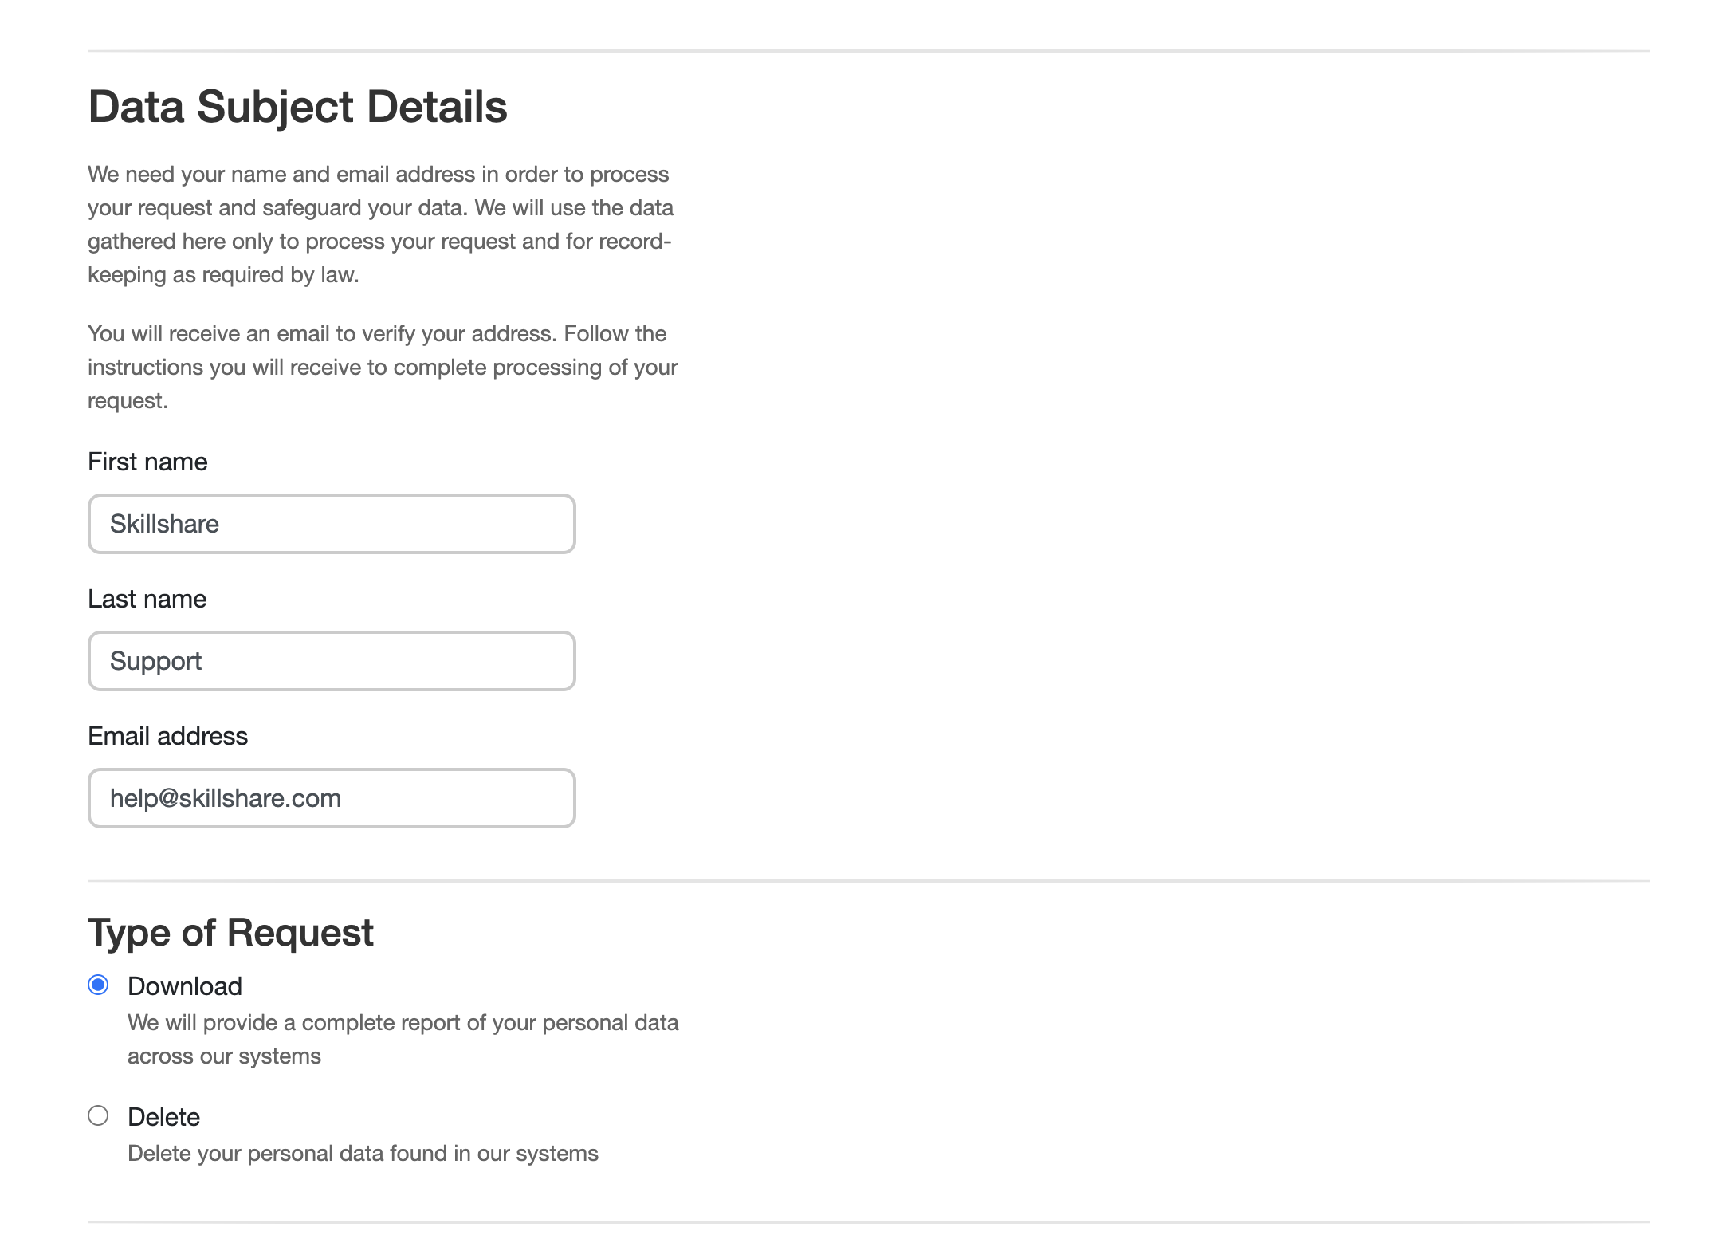Viewport: 1736px width, 1247px height.
Task: Click the paragraph about safeguarding your data
Action: pos(381,224)
